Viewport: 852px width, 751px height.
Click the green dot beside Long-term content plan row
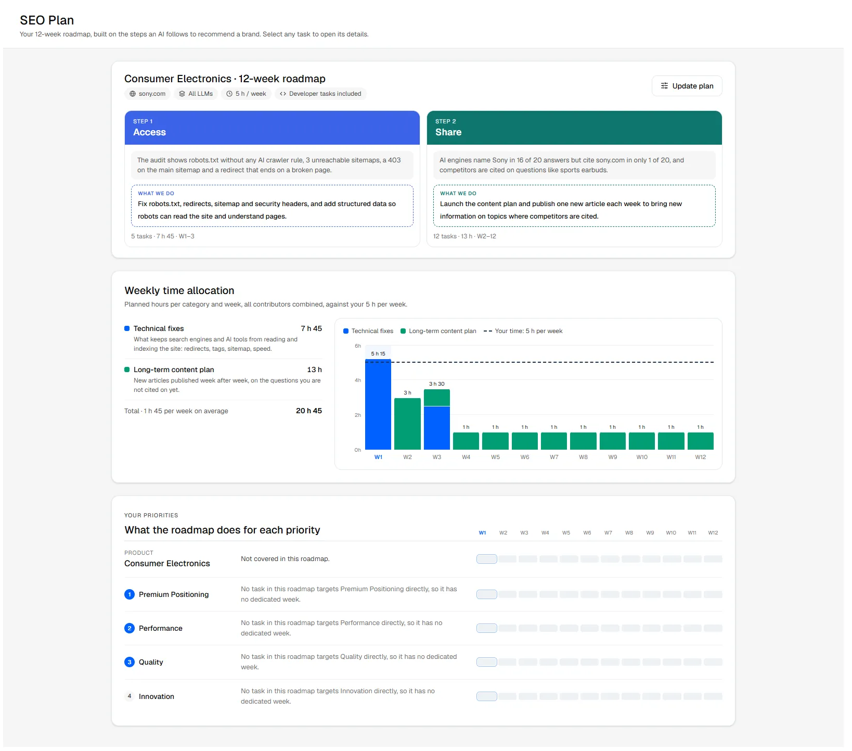(127, 370)
